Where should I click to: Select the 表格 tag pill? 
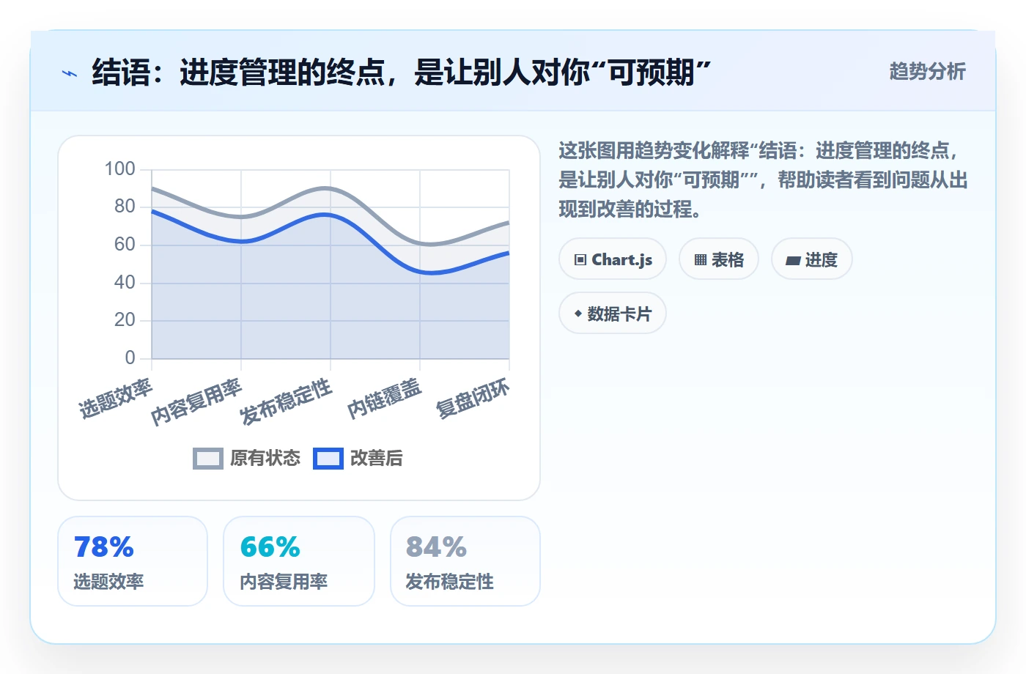(719, 259)
